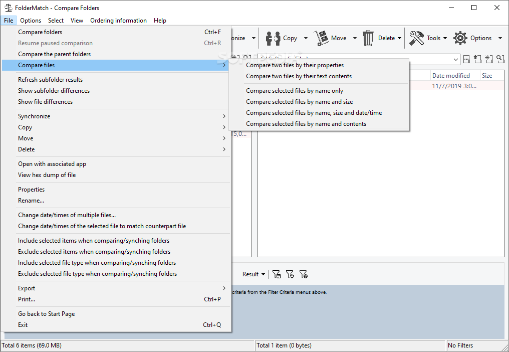The width and height of the screenshot is (509, 352).
Task: Open the Options toolbar dropdown arrow
Action: click(500, 38)
